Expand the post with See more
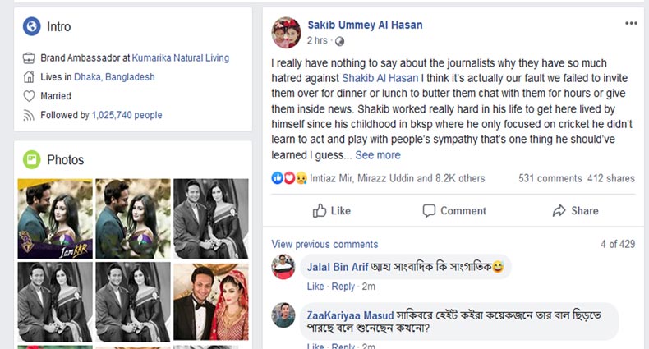The image size is (649, 349). click(x=378, y=155)
